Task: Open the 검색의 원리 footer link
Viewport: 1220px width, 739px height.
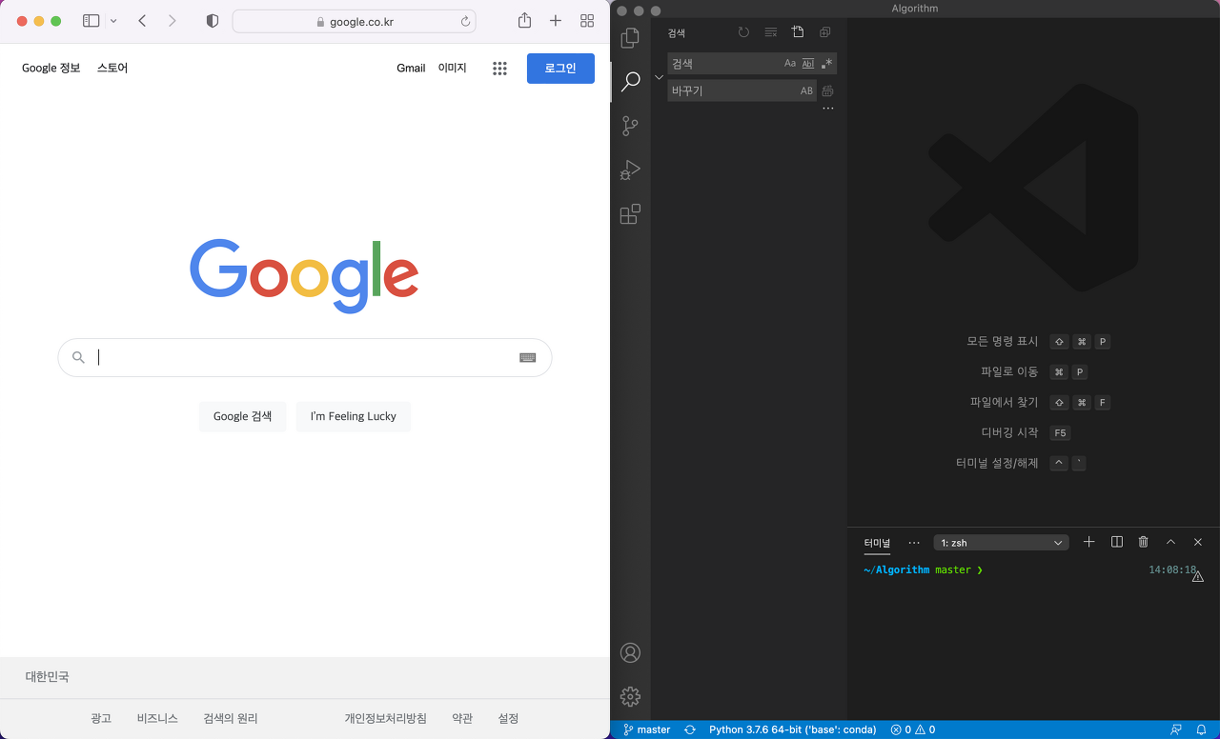Action: coord(231,718)
